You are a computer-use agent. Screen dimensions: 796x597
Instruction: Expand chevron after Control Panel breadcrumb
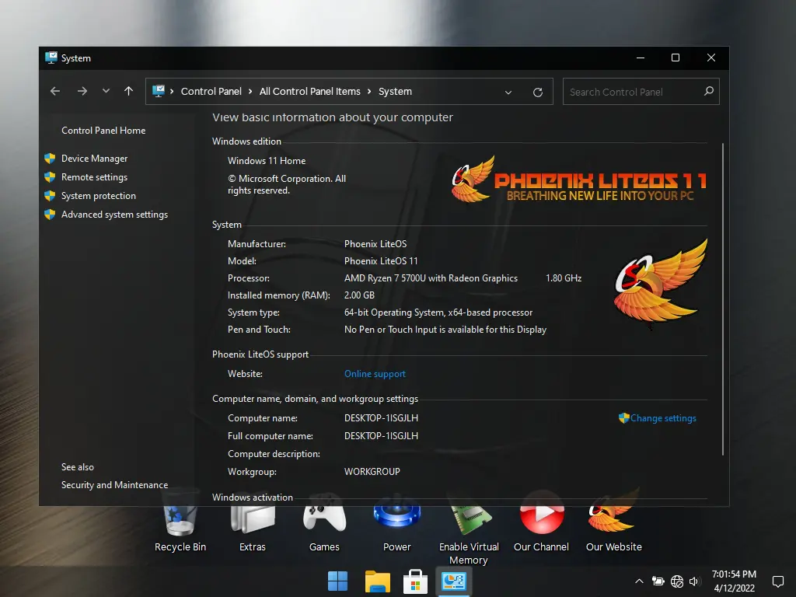click(250, 92)
